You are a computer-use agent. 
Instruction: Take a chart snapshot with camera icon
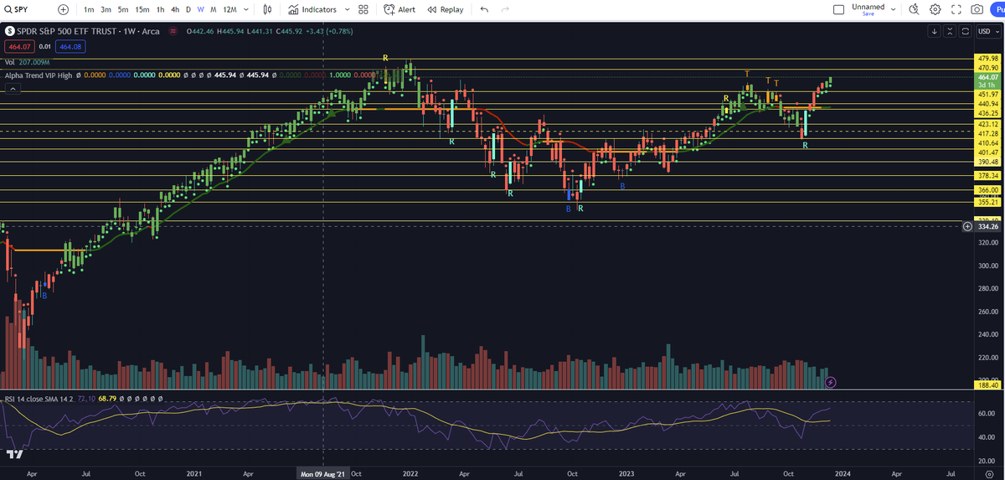[x=977, y=9]
